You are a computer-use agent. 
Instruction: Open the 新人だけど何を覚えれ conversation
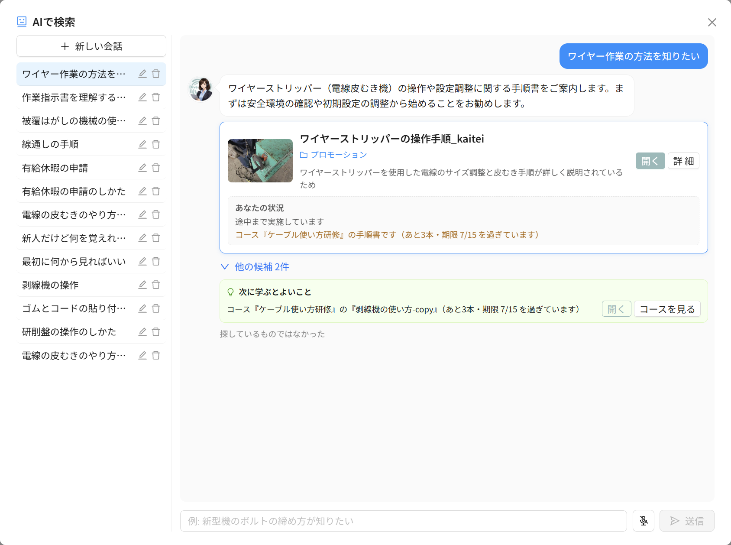(x=91, y=238)
